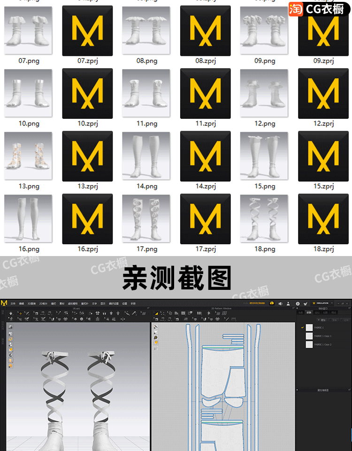The width and height of the screenshot is (352, 451).
Task: Open the 14.zprj Marvelous Designer file icon
Action: [x=206, y=156]
